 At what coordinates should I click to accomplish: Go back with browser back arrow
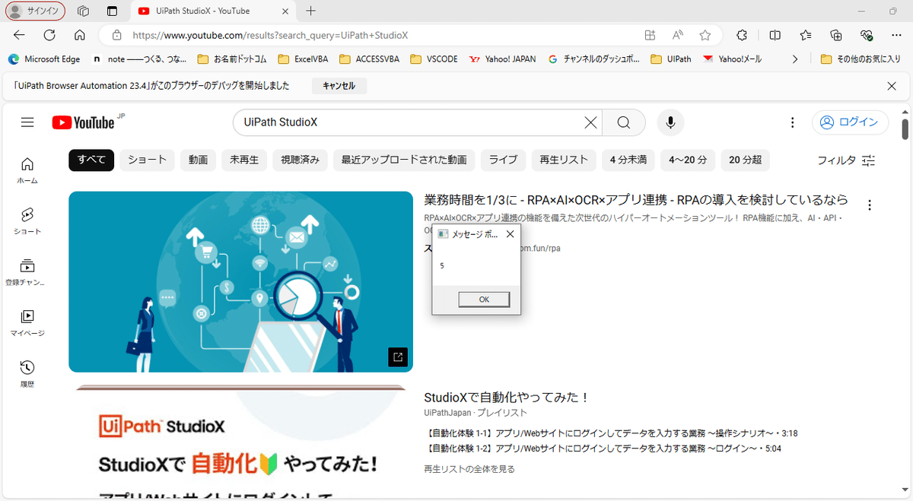[19, 35]
